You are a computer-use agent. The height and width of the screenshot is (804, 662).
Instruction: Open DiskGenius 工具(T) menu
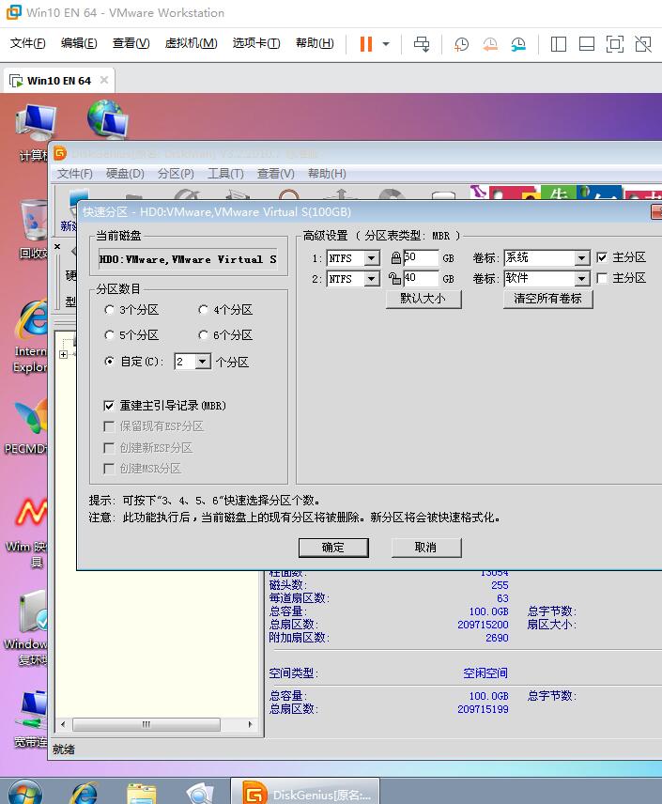[x=225, y=174]
